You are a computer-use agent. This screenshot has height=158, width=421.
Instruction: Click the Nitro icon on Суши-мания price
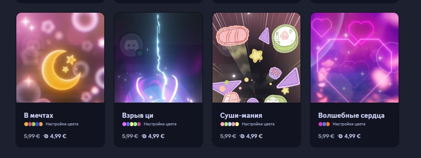242,136
